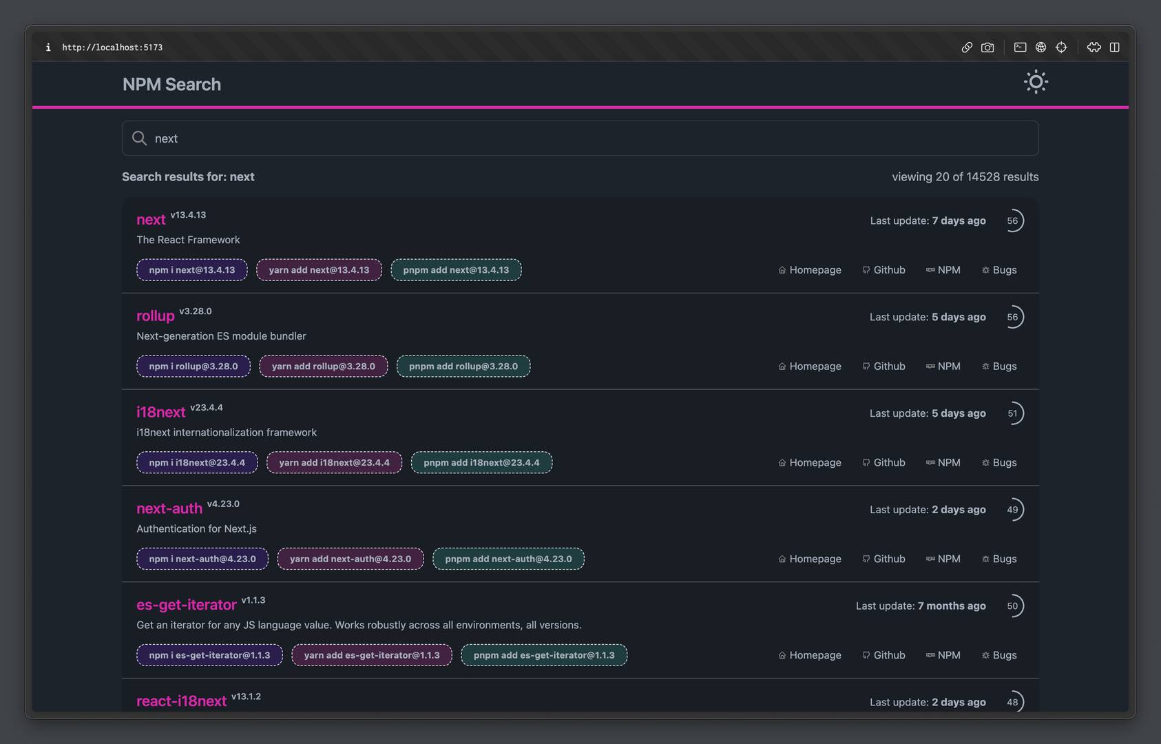Copy 'yarn add next@13.4.13' command
Screen dimensions: 1161x744
point(319,270)
